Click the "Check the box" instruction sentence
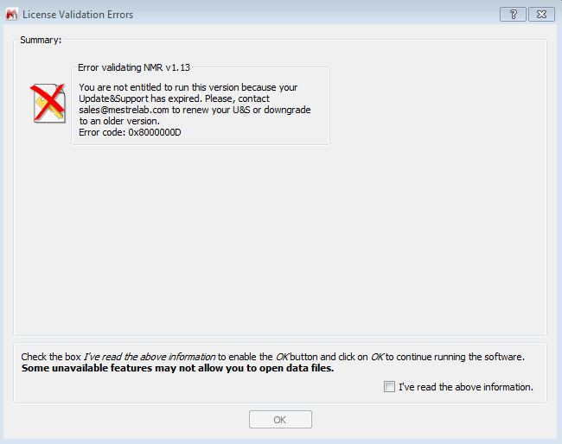The image size is (562, 444). pyautogui.click(x=52, y=356)
